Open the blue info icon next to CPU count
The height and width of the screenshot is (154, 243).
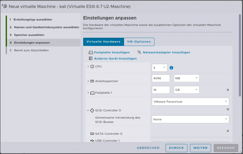[x=171, y=68]
